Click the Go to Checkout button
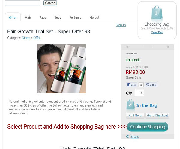 (157, 116)
